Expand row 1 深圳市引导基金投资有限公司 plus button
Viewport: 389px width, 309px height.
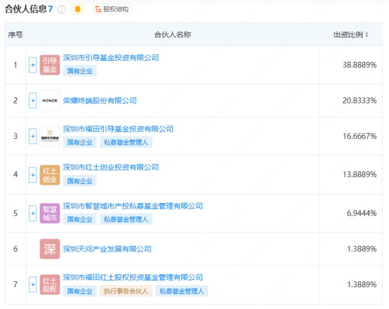[33, 65]
